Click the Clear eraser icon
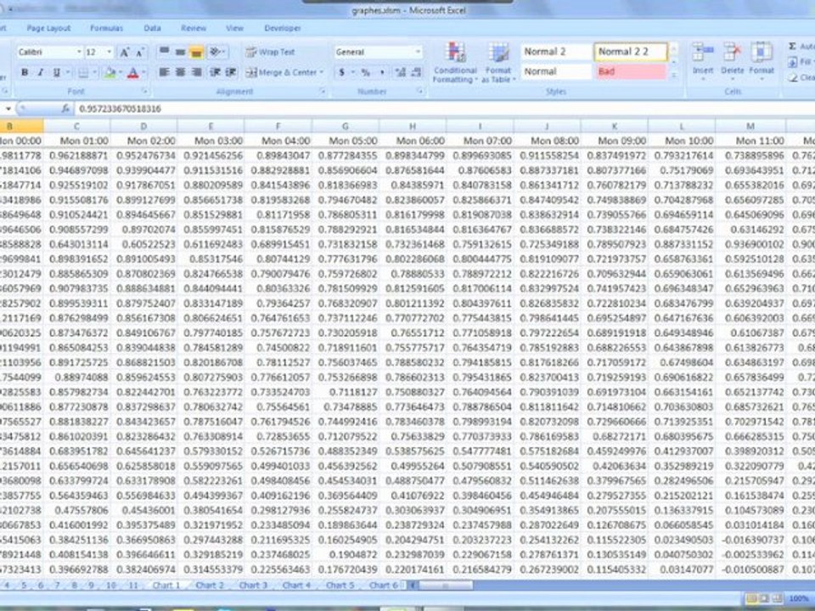Screen dimensions: 815x611 (793, 78)
